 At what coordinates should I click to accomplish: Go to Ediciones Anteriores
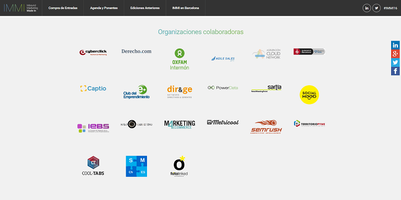[x=145, y=8]
